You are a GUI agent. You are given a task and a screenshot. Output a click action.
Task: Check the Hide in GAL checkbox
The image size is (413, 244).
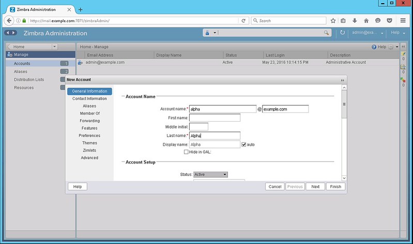[187, 152]
